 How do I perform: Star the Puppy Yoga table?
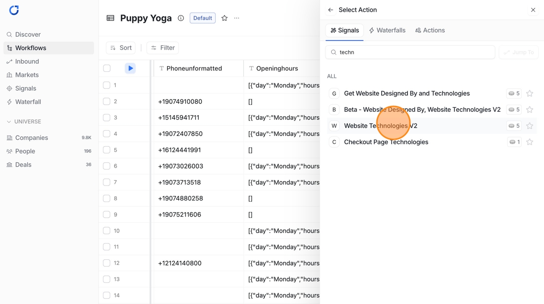point(224,18)
